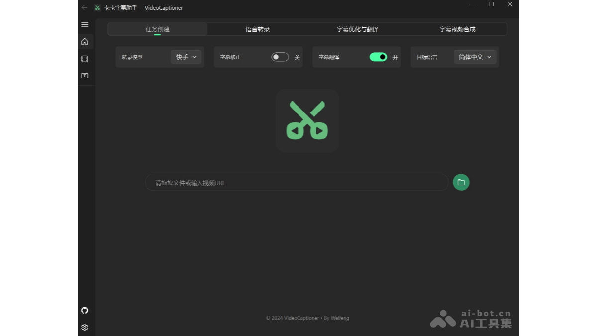
Task: Enable the 字幕修正 subtitle correction toggle
Action: click(x=280, y=57)
